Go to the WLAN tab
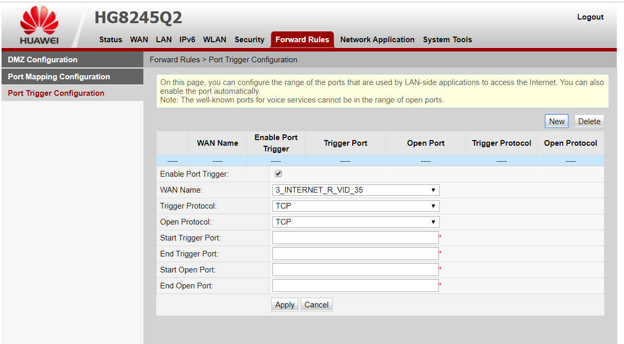Viewport: 624px width, 344px height. [215, 40]
